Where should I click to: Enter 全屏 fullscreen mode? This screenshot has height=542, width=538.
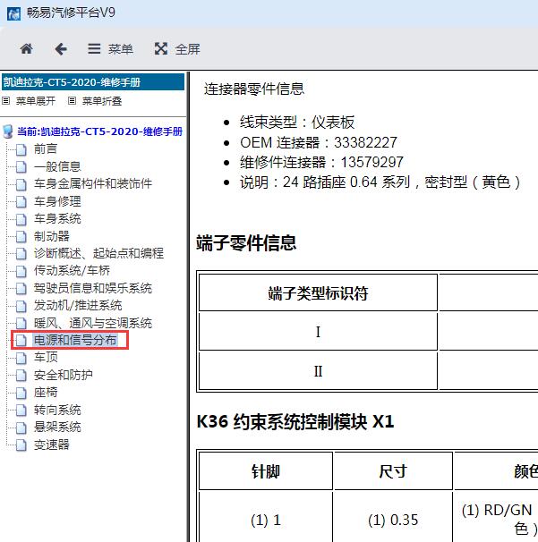177,49
